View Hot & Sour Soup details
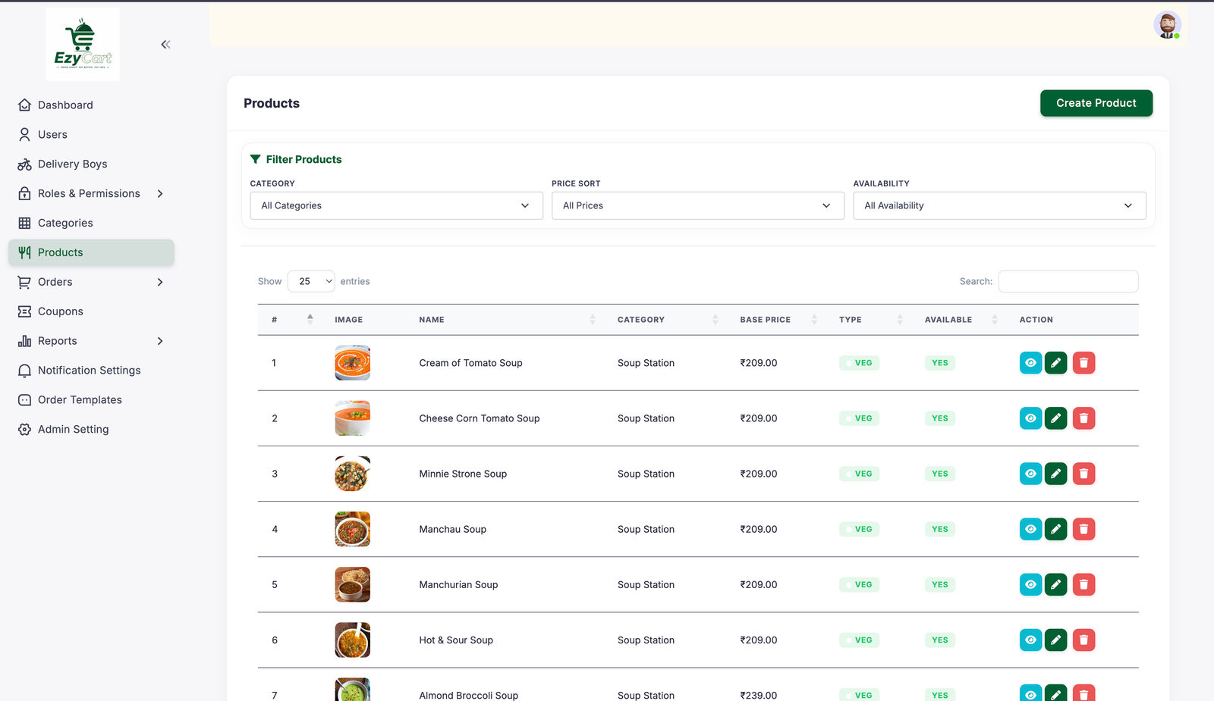The width and height of the screenshot is (1214, 701). (1030, 640)
